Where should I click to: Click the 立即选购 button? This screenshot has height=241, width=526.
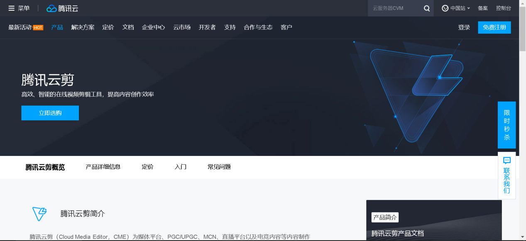[50, 113]
